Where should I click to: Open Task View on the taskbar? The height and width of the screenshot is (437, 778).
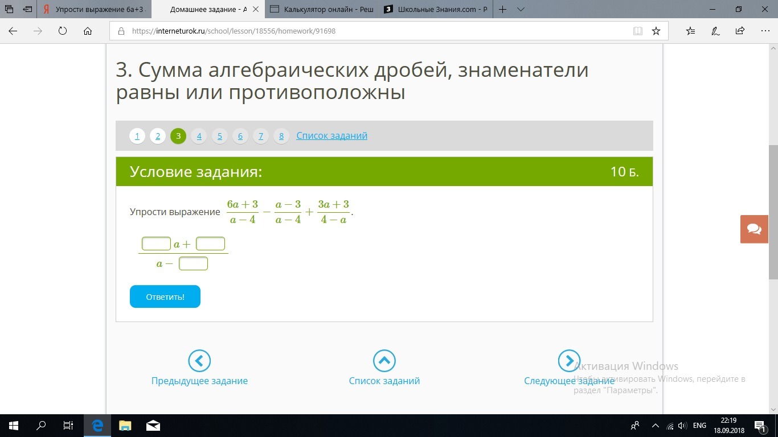pos(68,426)
